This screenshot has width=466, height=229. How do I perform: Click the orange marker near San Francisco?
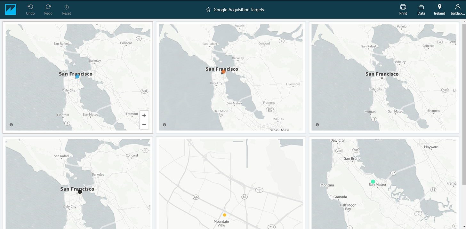click(x=224, y=72)
